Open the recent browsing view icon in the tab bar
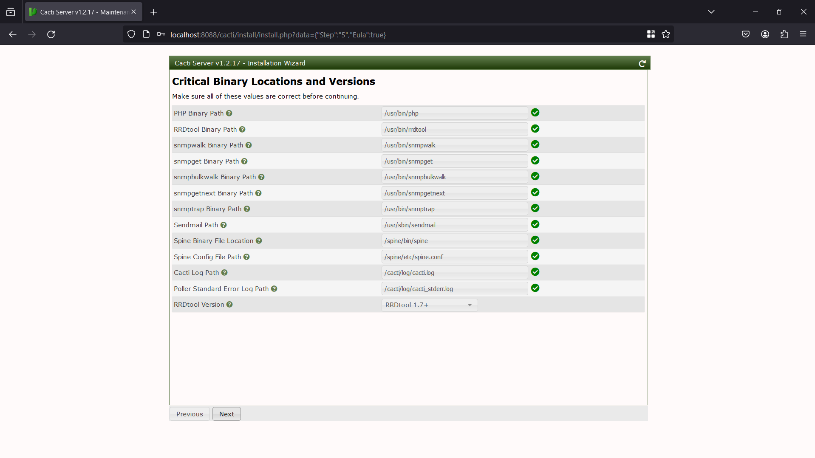The width and height of the screenshot is (815, 458). [x=11, y=12]
